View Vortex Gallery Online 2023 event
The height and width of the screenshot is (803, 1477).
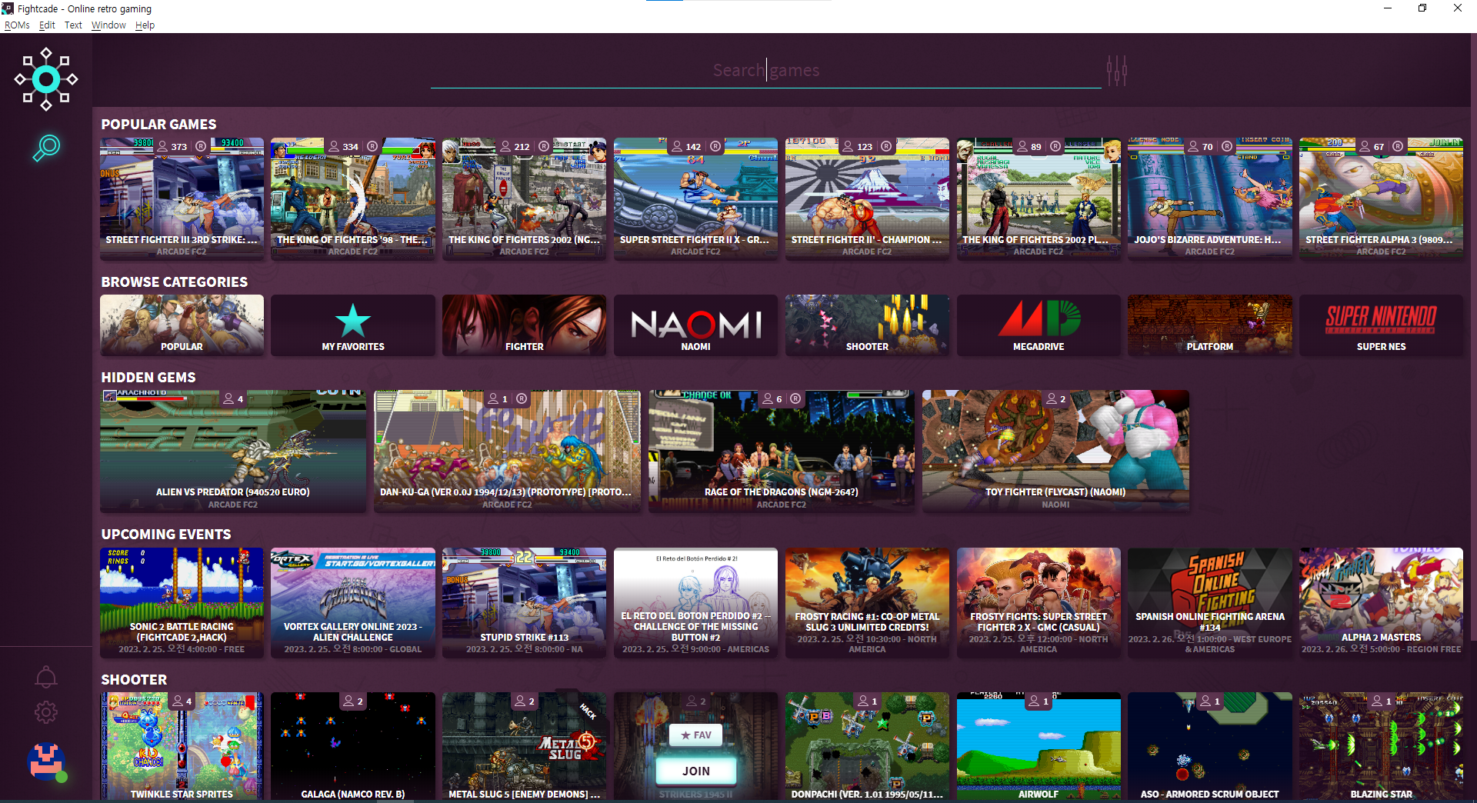[353, 602]
